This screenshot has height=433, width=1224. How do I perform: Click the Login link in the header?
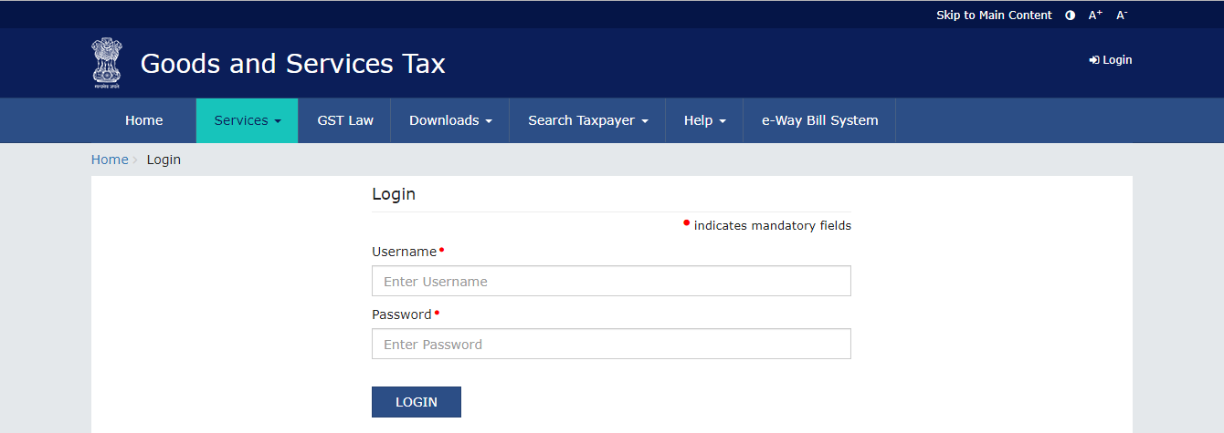[1111, 60]
